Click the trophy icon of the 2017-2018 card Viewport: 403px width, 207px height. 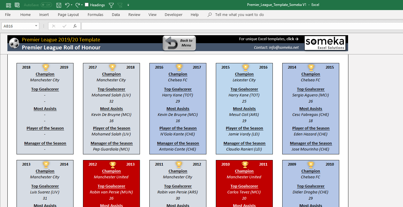tap(112, 67)
